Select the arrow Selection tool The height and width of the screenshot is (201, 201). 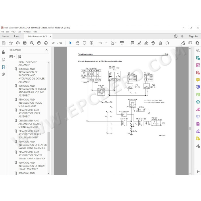[70, 43]
